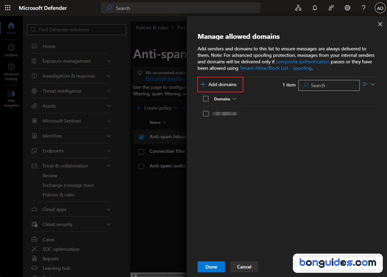
Task: Click the Threat intelligence icon
Action: pos(34,91)
